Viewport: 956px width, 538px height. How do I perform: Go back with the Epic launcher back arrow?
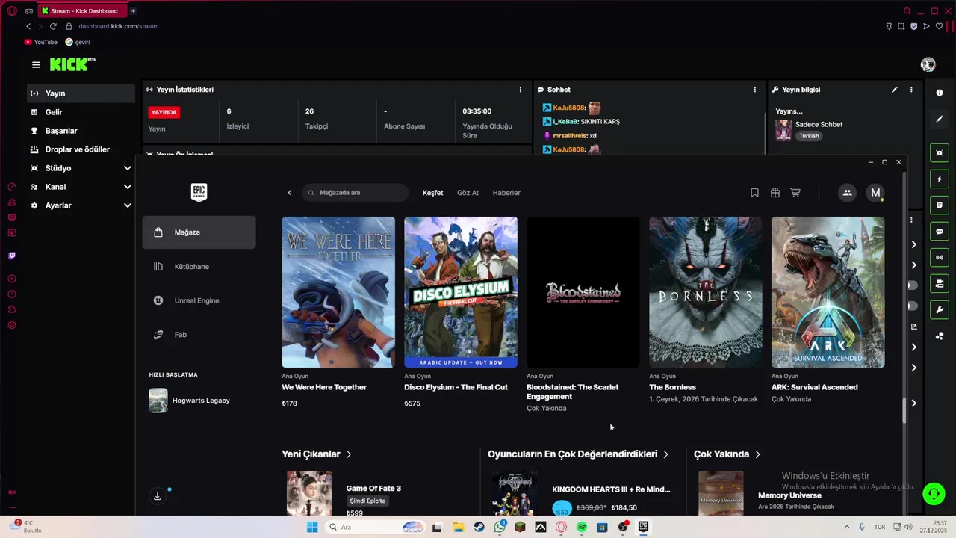[290, 193]
